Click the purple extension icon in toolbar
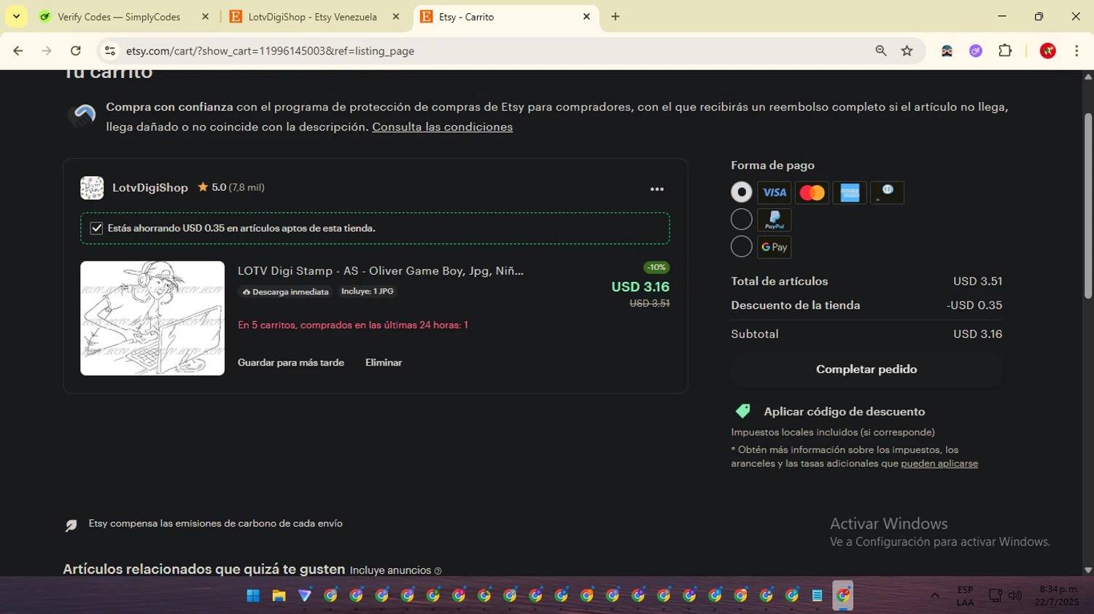This screenshot has width=1094, height=614. tap(976, 51)
